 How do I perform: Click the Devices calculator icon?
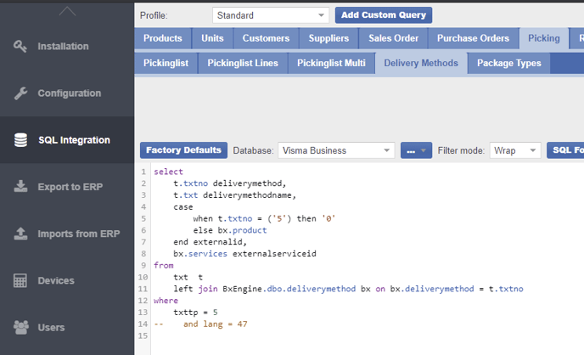pyautogui.click(x=20, y=280)
